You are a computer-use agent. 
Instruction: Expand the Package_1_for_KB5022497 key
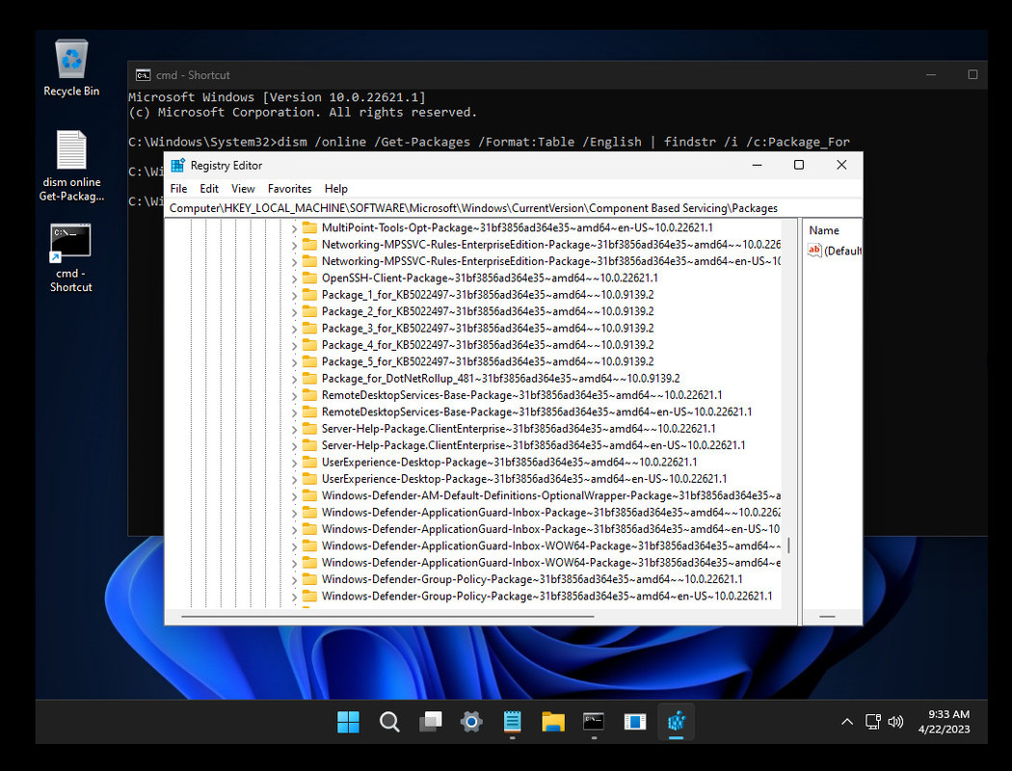tap(294, 296)
